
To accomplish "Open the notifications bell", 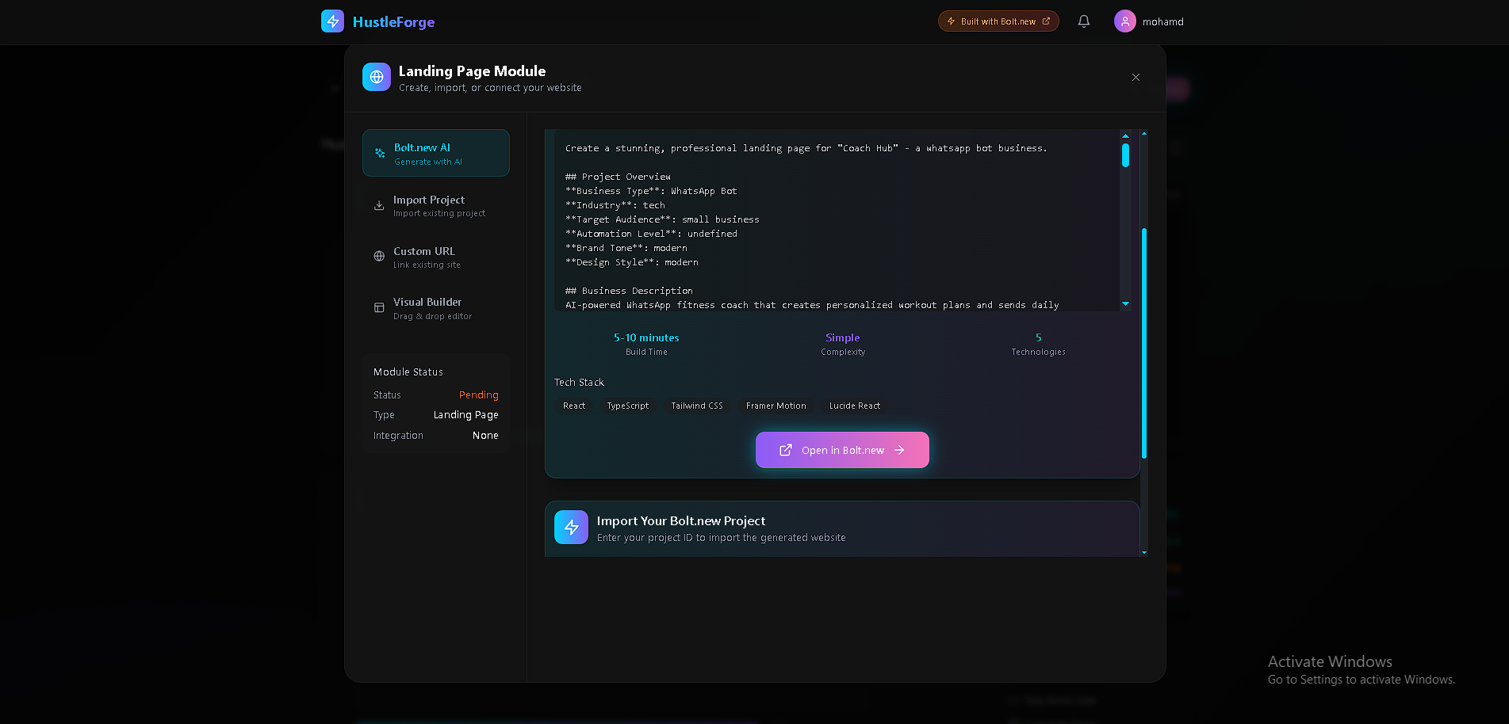I will click(1084, 21).
